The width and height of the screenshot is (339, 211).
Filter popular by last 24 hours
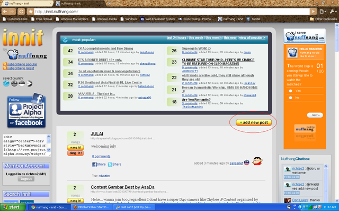176,37
